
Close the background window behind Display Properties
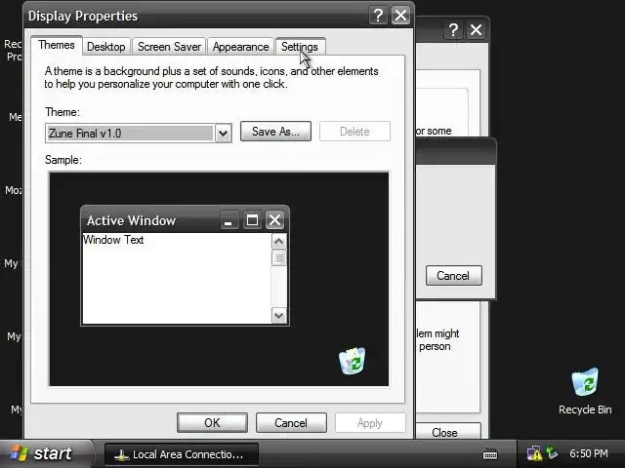point(476,30)
